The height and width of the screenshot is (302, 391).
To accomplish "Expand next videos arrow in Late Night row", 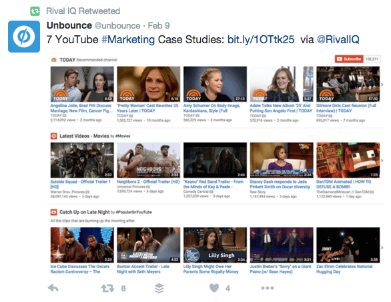I will click(382, 247).
